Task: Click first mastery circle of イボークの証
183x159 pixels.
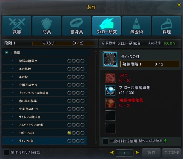Action: point(69,133)
